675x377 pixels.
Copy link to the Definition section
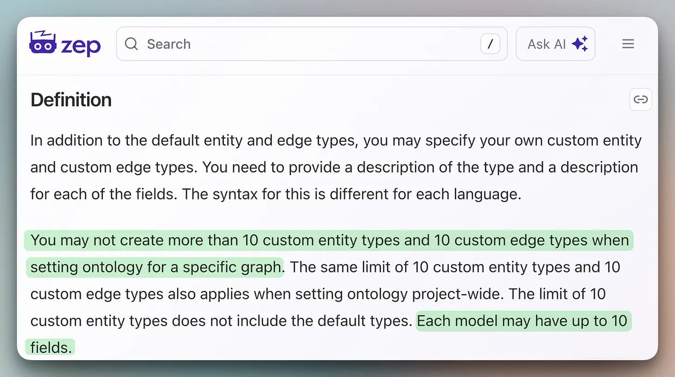[641, 100]
